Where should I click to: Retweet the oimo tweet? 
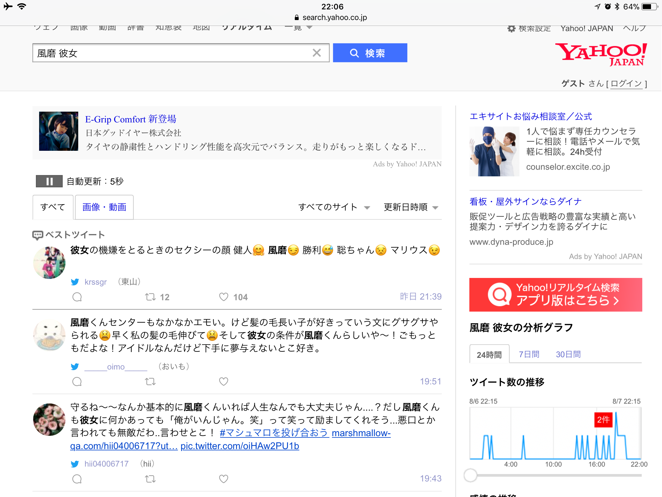pos(150,382)
